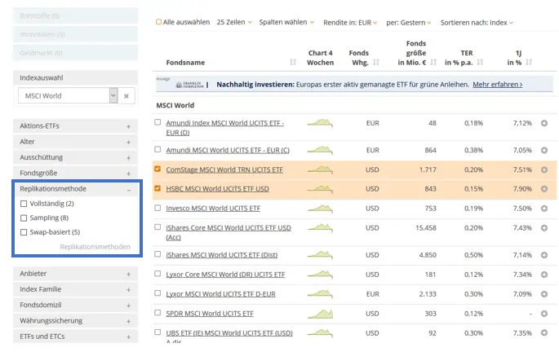The image size is (559, 352).
Task: Enable Vollständig replication filter
Action: coord(24,204)
